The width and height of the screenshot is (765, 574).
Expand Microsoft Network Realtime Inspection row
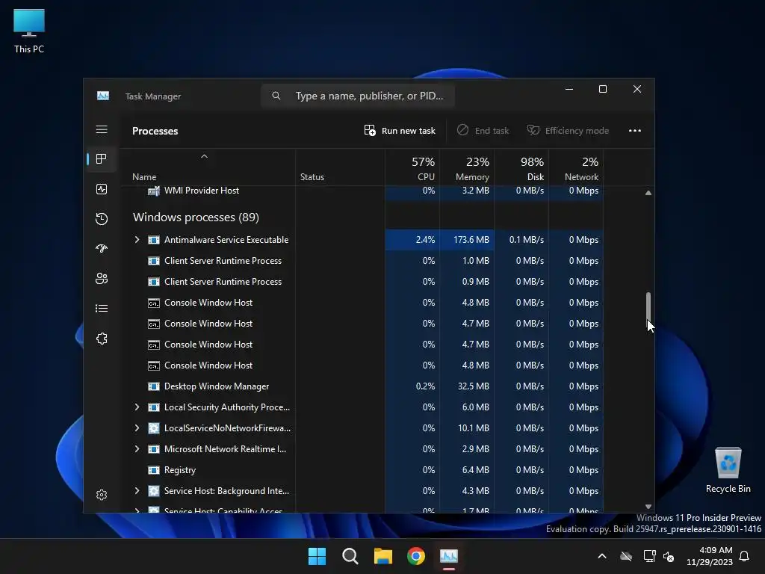[137, 449]
